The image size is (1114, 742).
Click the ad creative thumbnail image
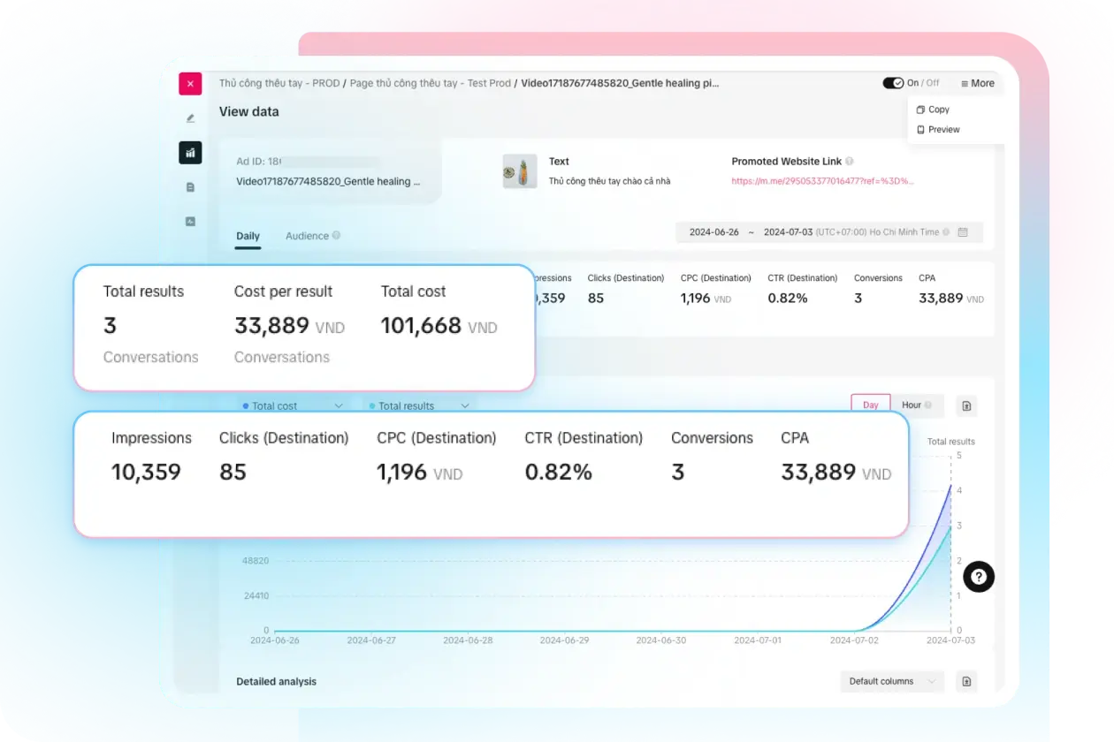coord(520,171)
